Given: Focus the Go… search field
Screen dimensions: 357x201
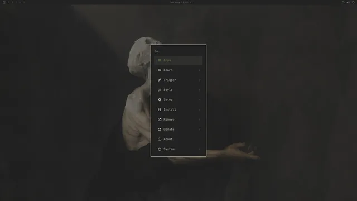Looking at the screenshot, I should click(178, 51).
